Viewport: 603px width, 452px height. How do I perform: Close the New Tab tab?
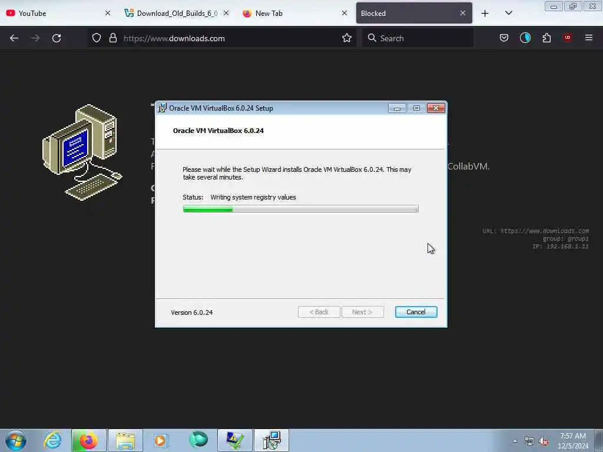click(x=344, y=13)
